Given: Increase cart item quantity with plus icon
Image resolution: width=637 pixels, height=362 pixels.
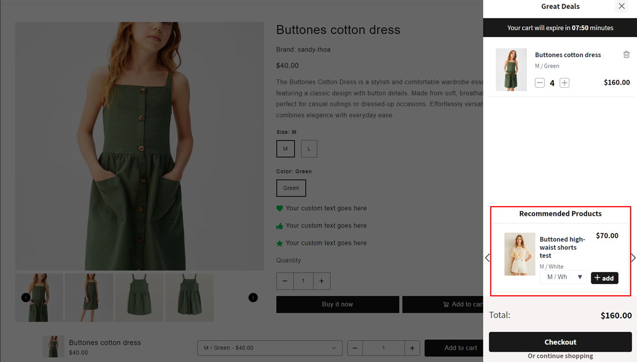Looking at the screenshot, I should coord(564,83).
